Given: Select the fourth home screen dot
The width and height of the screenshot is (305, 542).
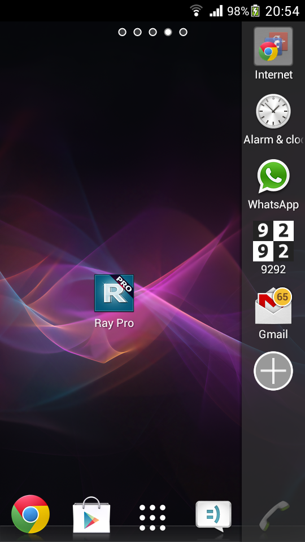Looking at the screenshot, I should pyautogui.click(x=168, y=32).
